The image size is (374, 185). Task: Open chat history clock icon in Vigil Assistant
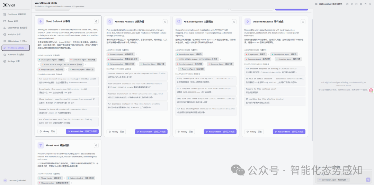[x=347, y=4]
